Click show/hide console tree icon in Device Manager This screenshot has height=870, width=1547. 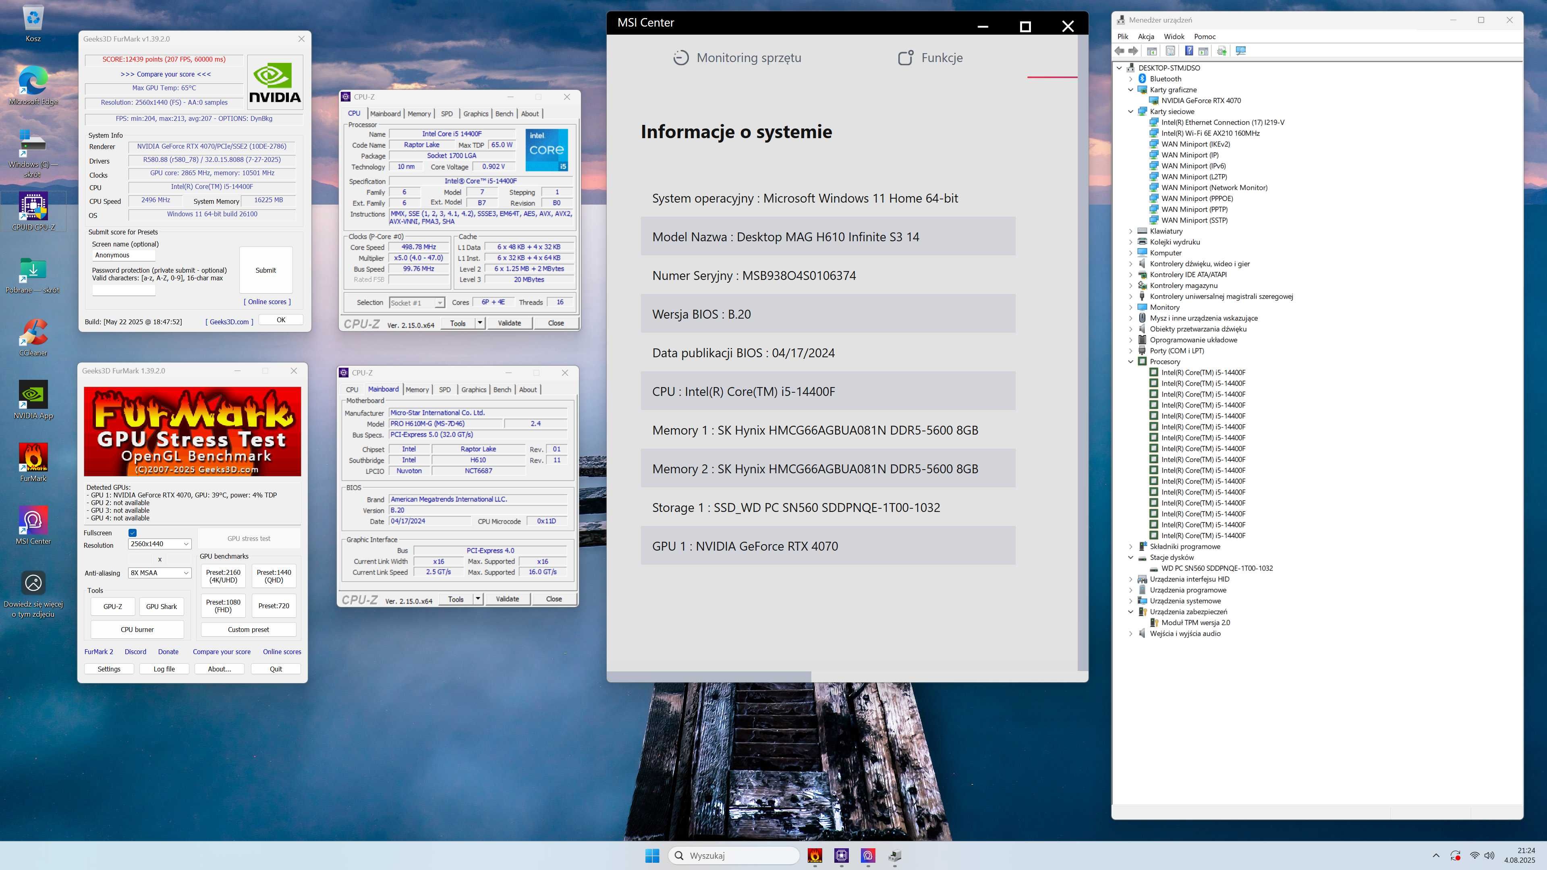1152,51
